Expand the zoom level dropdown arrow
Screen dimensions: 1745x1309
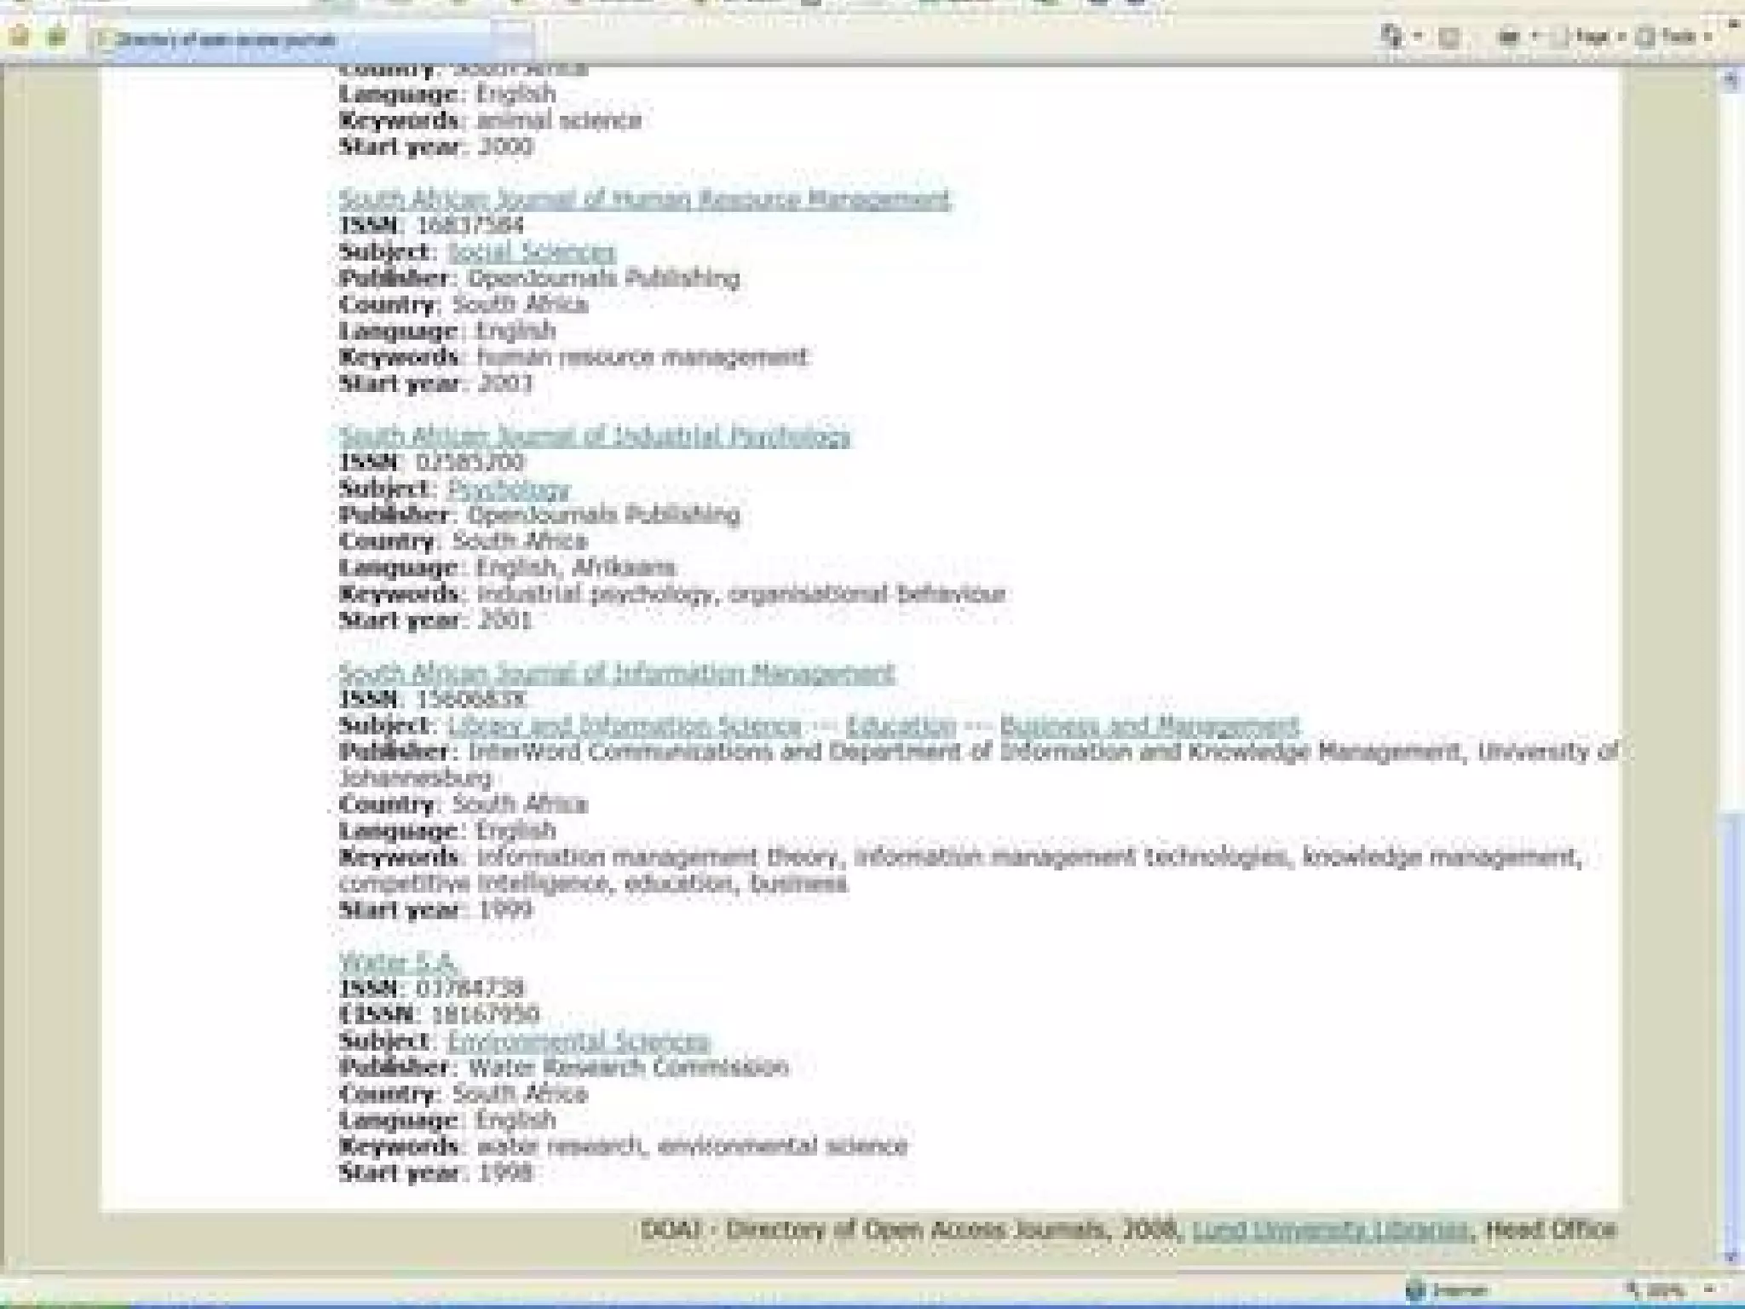(x=1708, y=1290)
